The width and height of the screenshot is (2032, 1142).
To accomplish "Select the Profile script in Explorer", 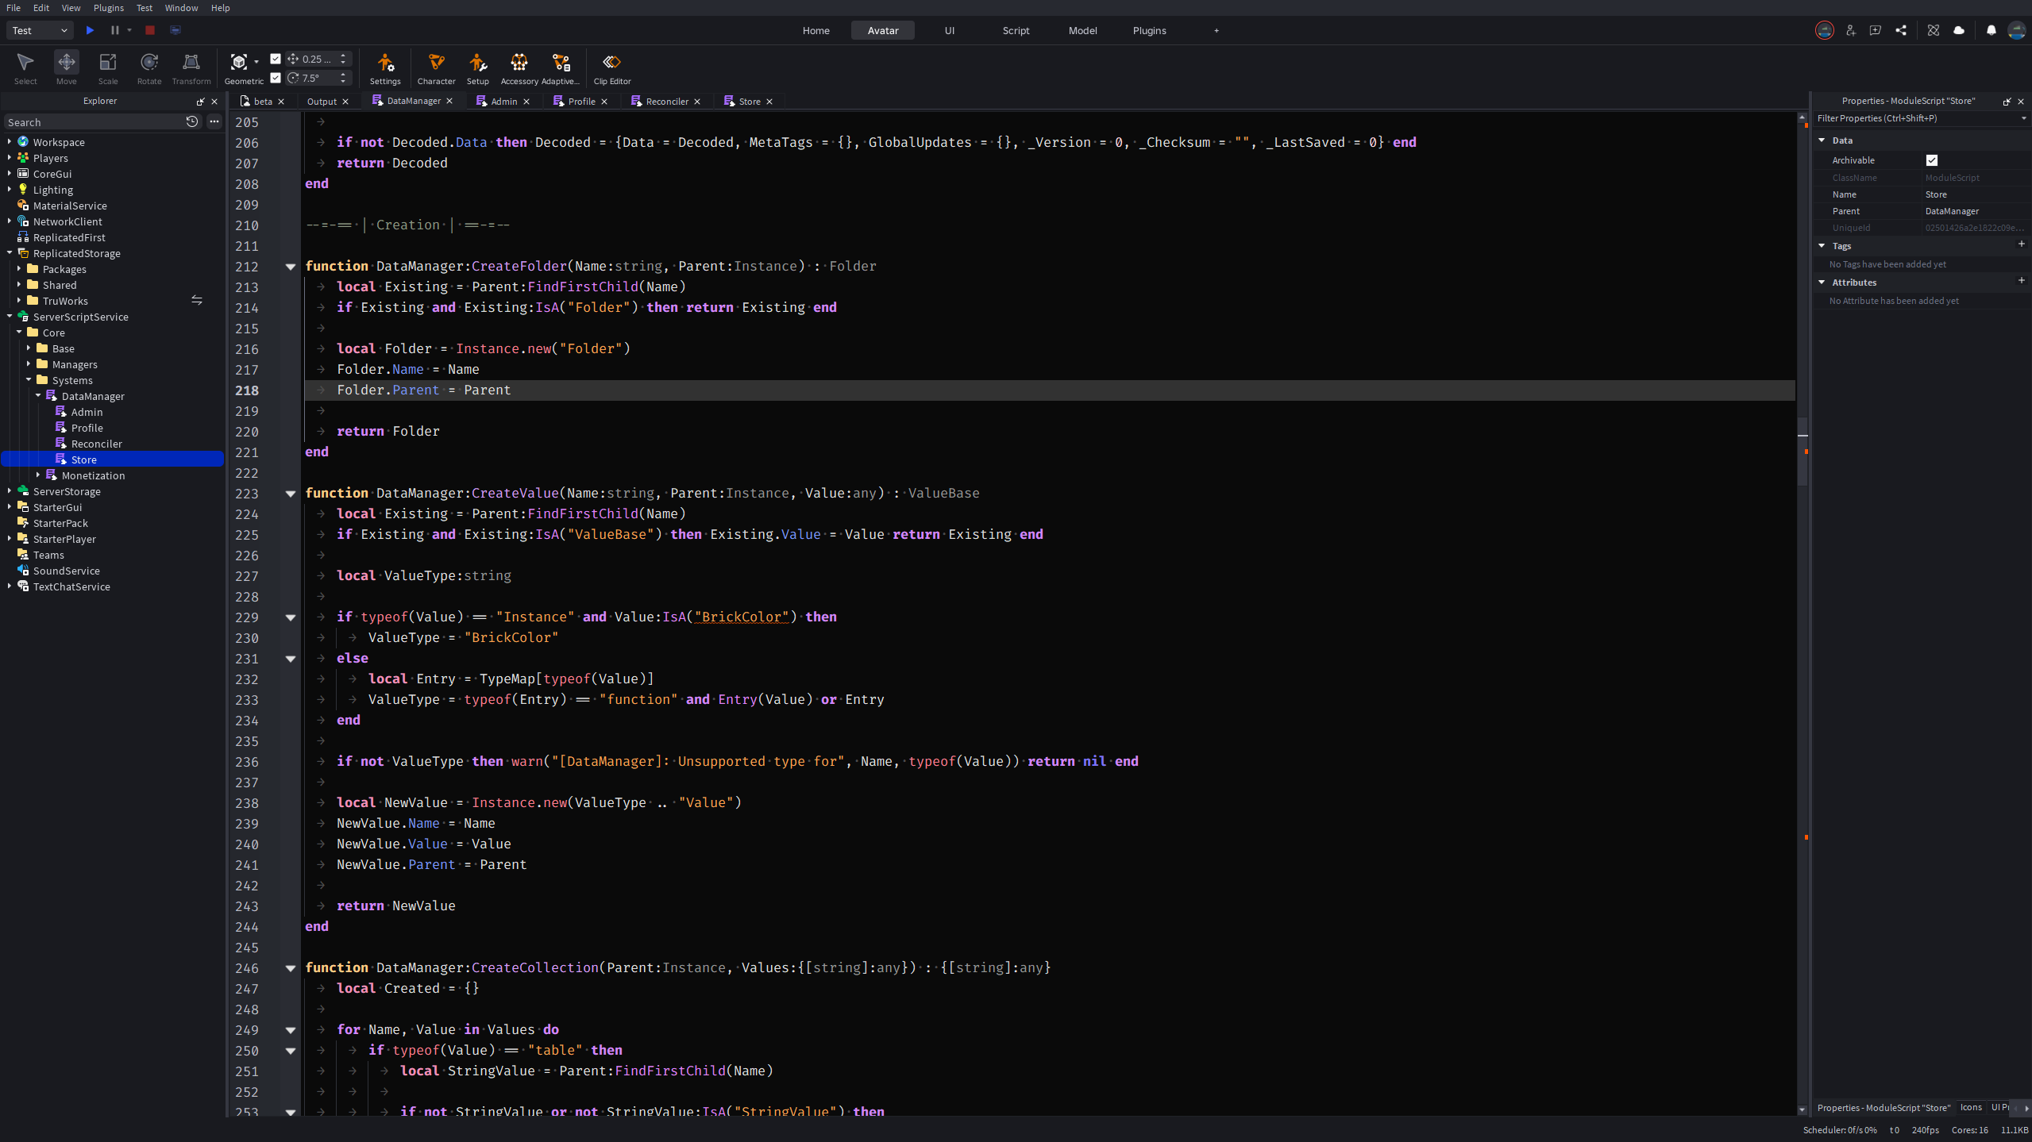I will pyautogui.click(x=87, y=428).
